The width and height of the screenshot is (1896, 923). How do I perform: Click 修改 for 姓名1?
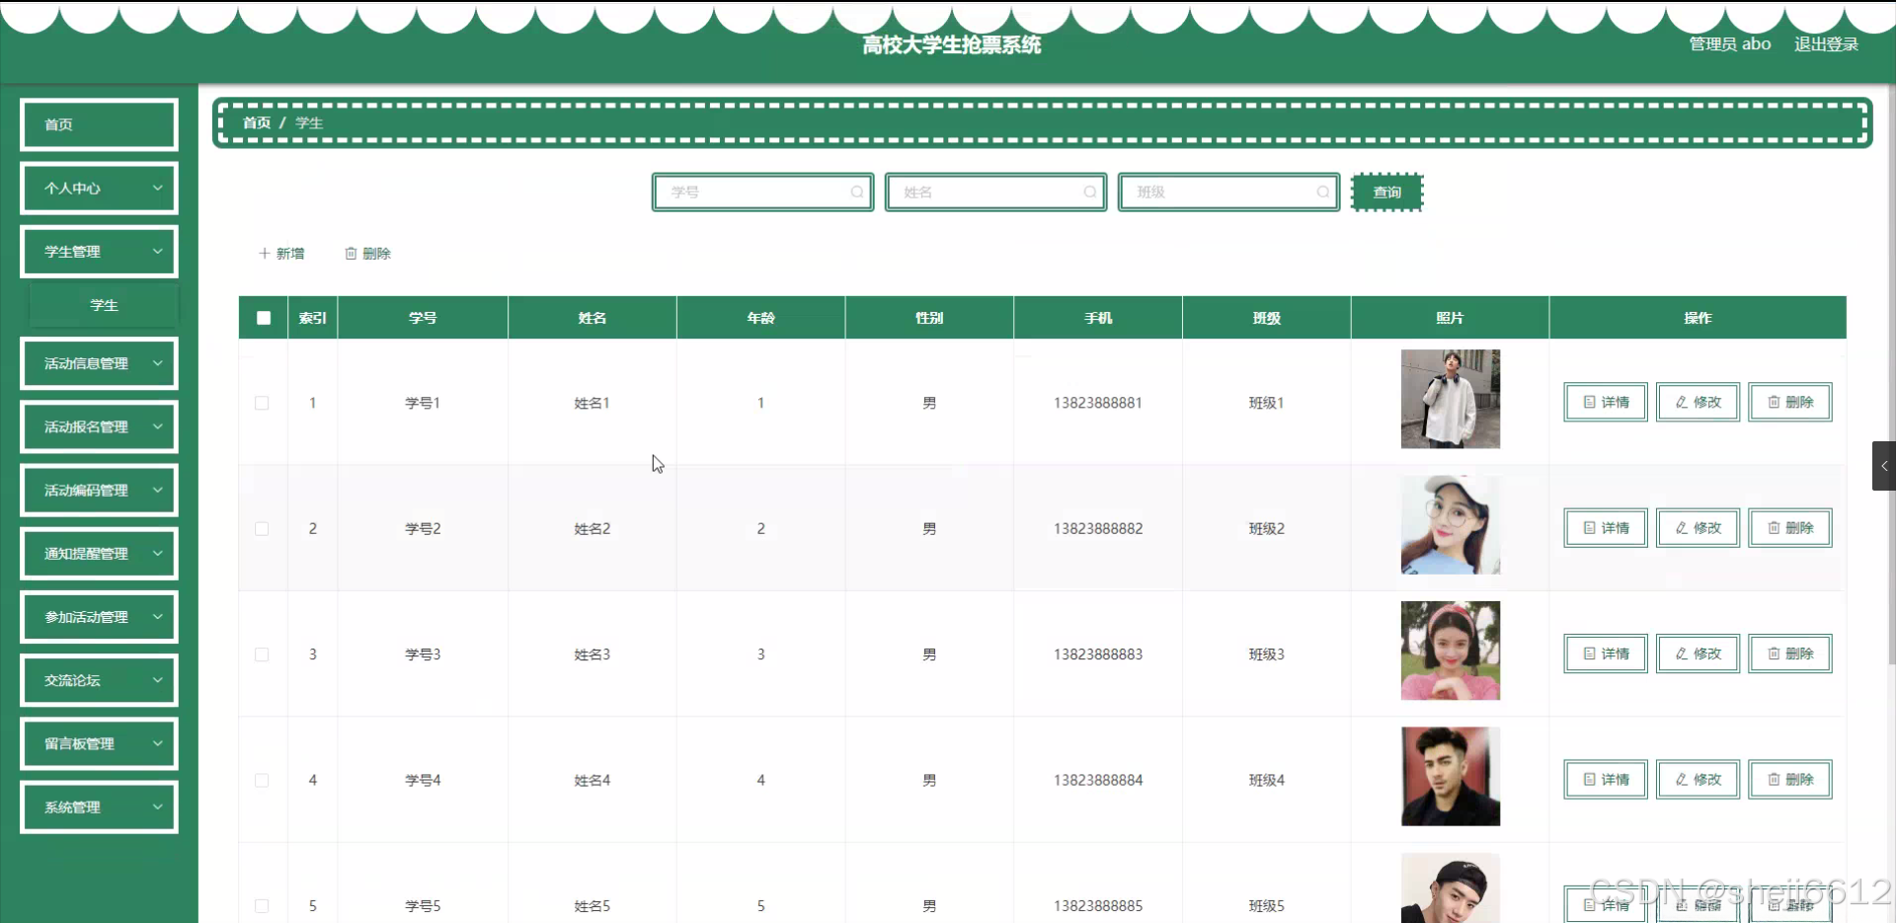[x=1698, y=402]
